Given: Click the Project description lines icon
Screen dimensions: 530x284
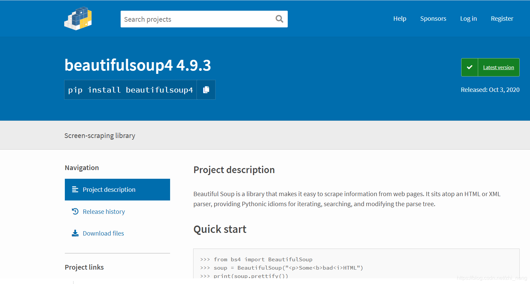Looking at the screenshot, I should pos(75,189).
